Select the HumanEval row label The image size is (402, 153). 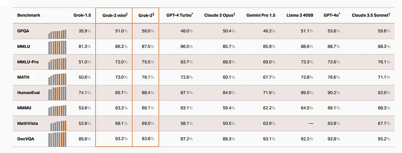point(28,93)
